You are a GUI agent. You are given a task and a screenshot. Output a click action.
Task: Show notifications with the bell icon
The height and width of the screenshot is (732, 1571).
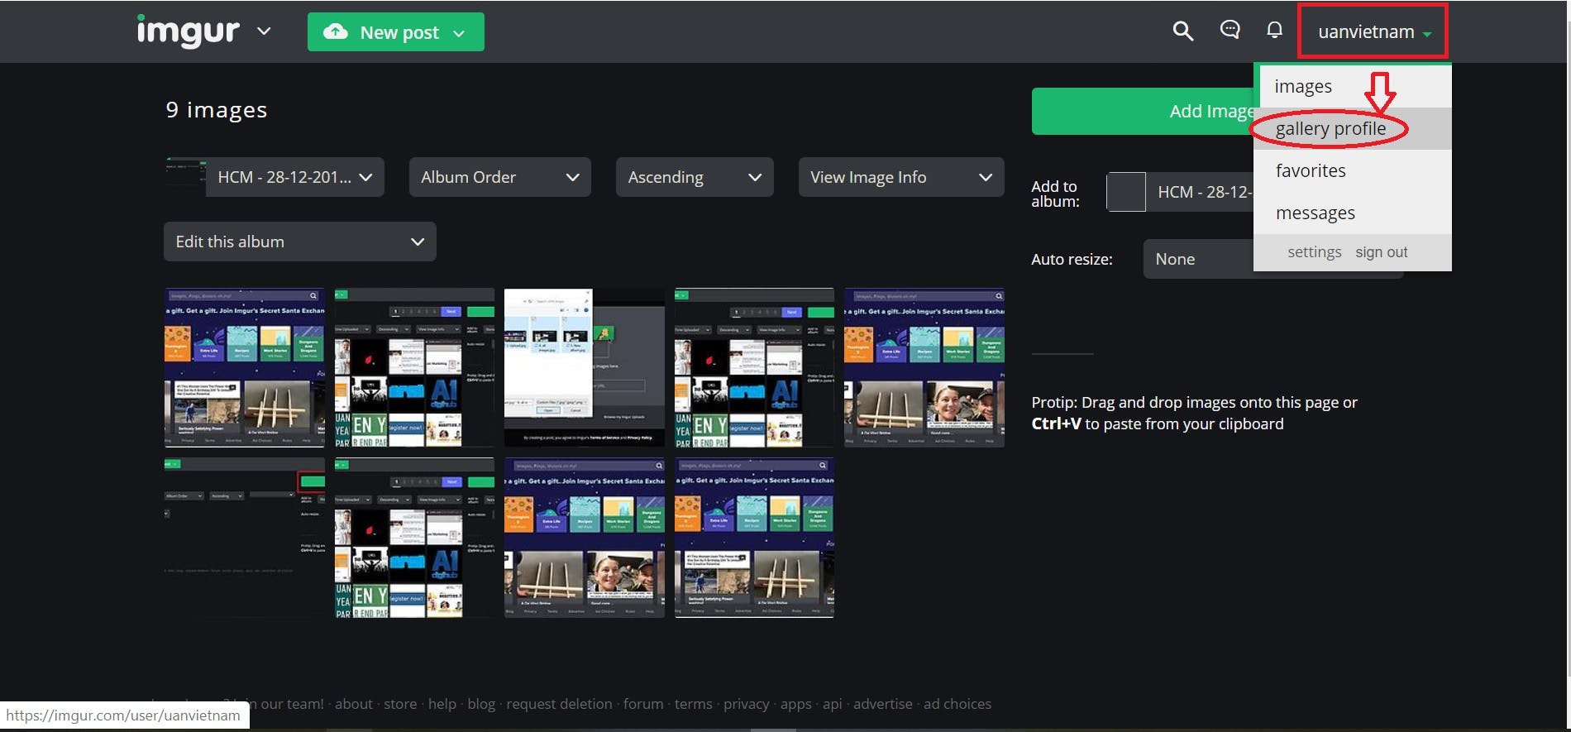(1274, 31)
